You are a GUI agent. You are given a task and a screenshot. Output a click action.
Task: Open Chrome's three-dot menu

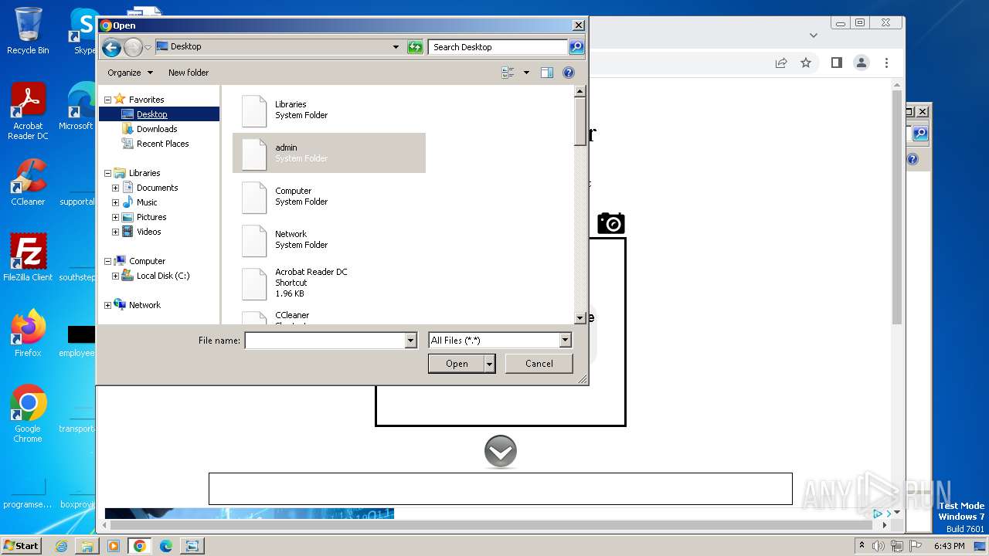tap(886, 63)
